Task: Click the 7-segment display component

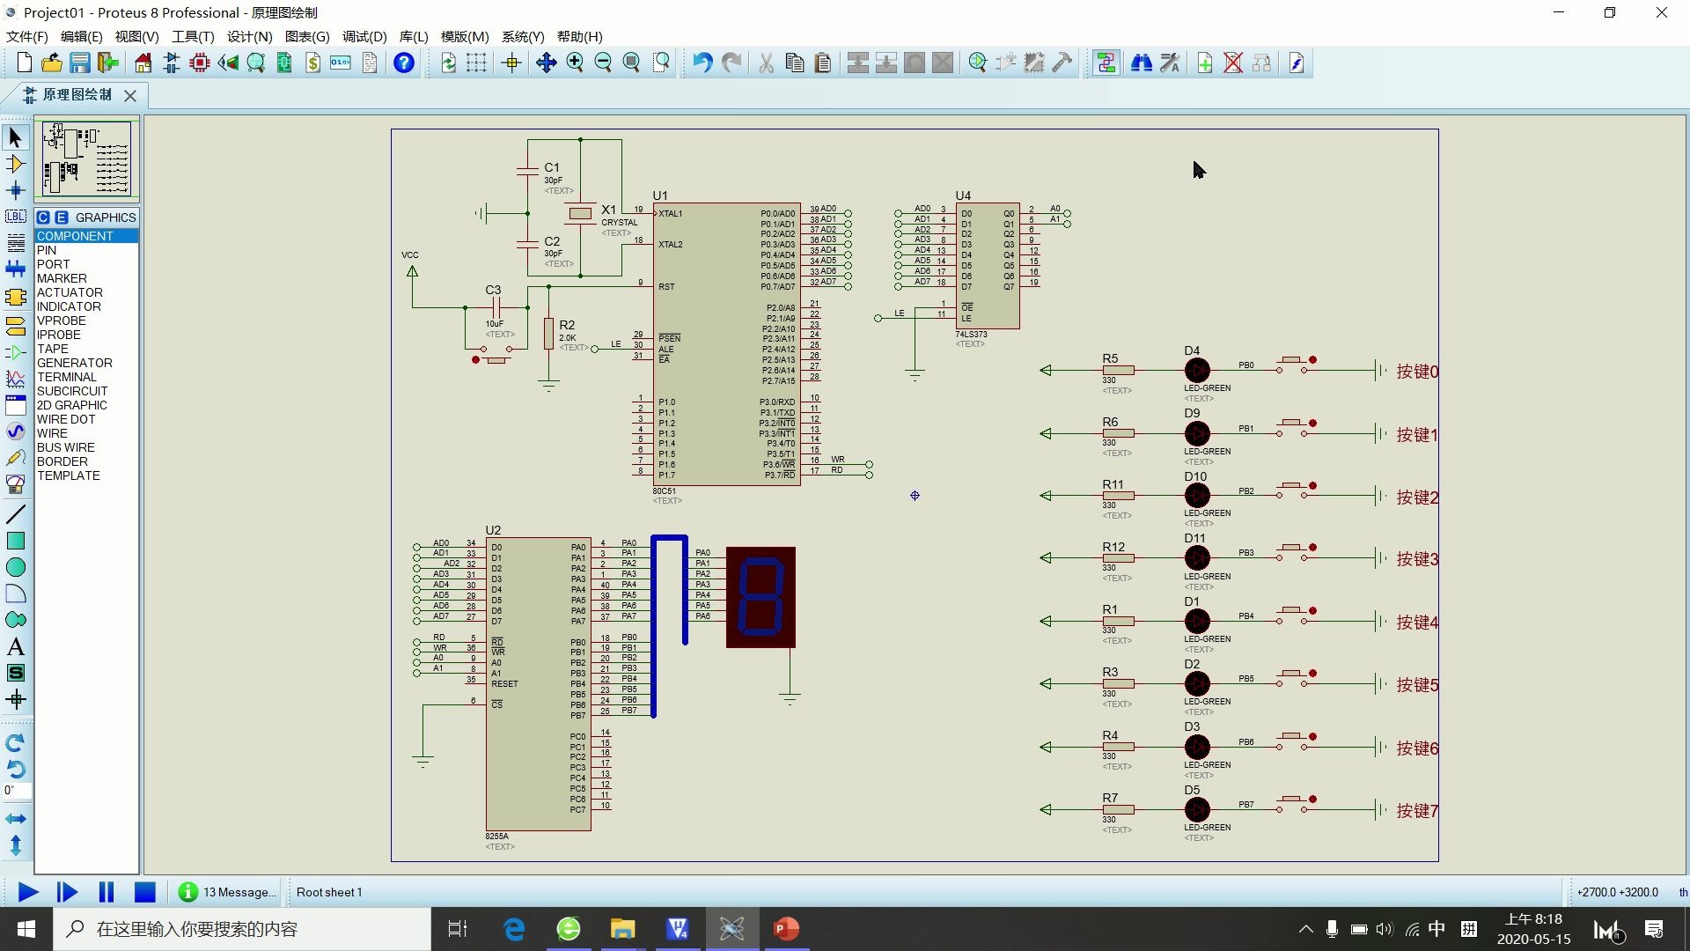Action: [x=760, y=597]
